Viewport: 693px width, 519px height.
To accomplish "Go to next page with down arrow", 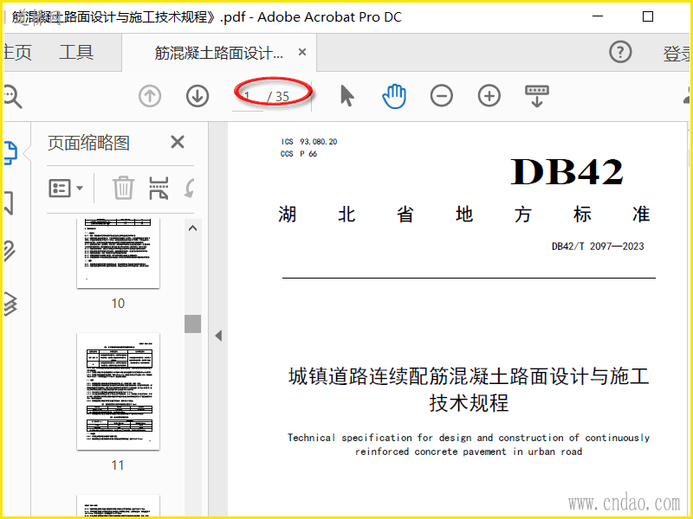I will click(x=198, y=96).
